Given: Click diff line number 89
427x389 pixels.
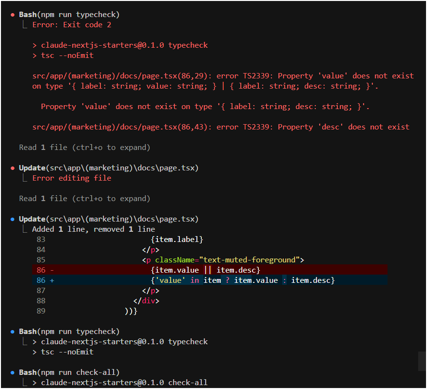Looking at the screenshot, I should [41, 311].
